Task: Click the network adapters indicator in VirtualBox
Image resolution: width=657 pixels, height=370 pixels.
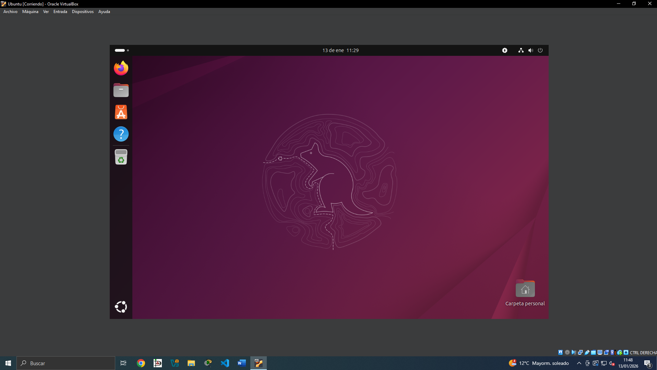Action: [x=580, y=352]
